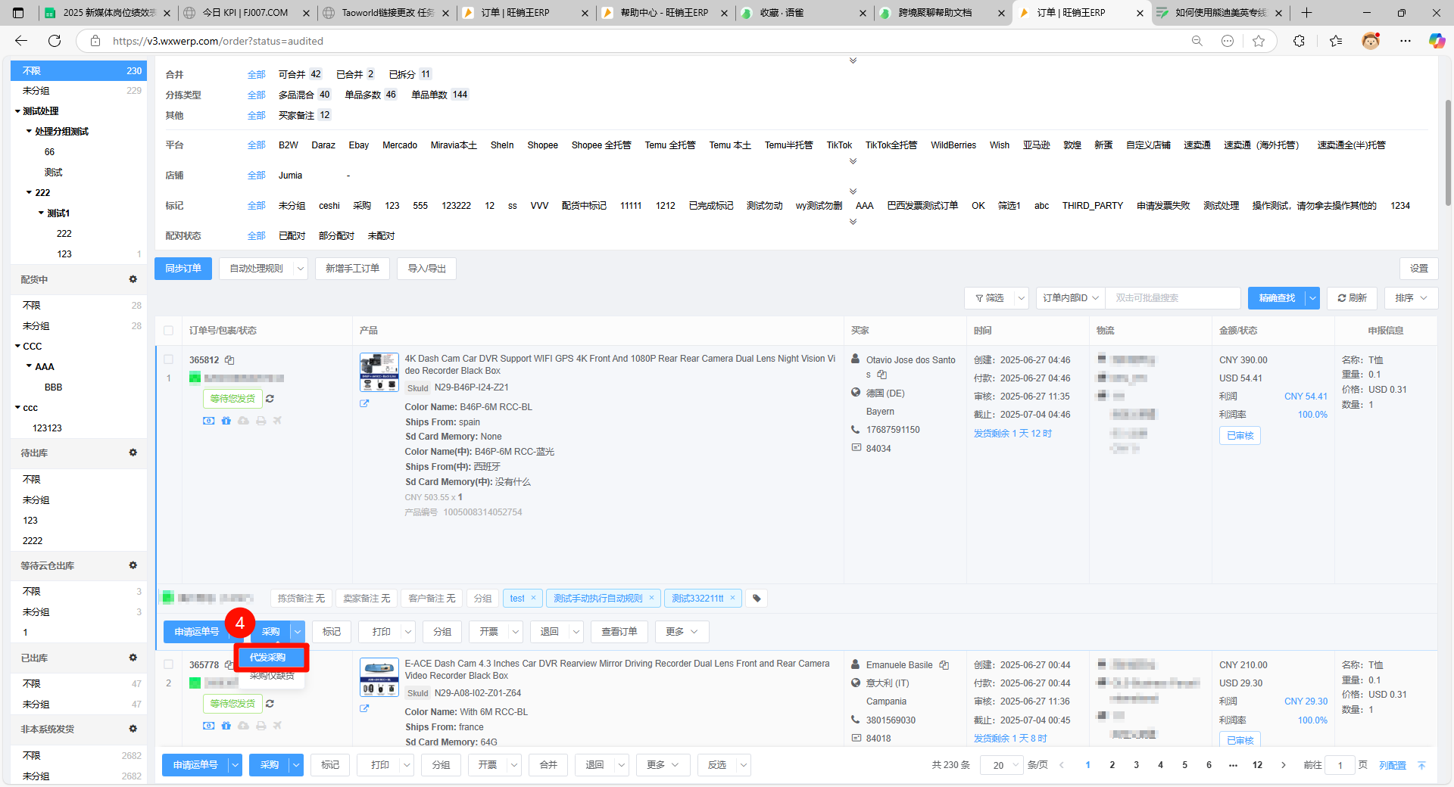
Task: Collapse the 处理分组测试 tree node
Action: point(30,132)
